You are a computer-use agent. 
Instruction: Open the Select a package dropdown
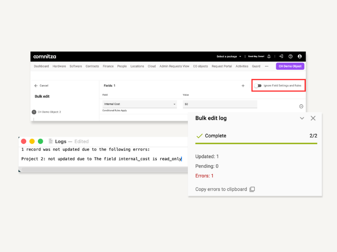[229, 57]
